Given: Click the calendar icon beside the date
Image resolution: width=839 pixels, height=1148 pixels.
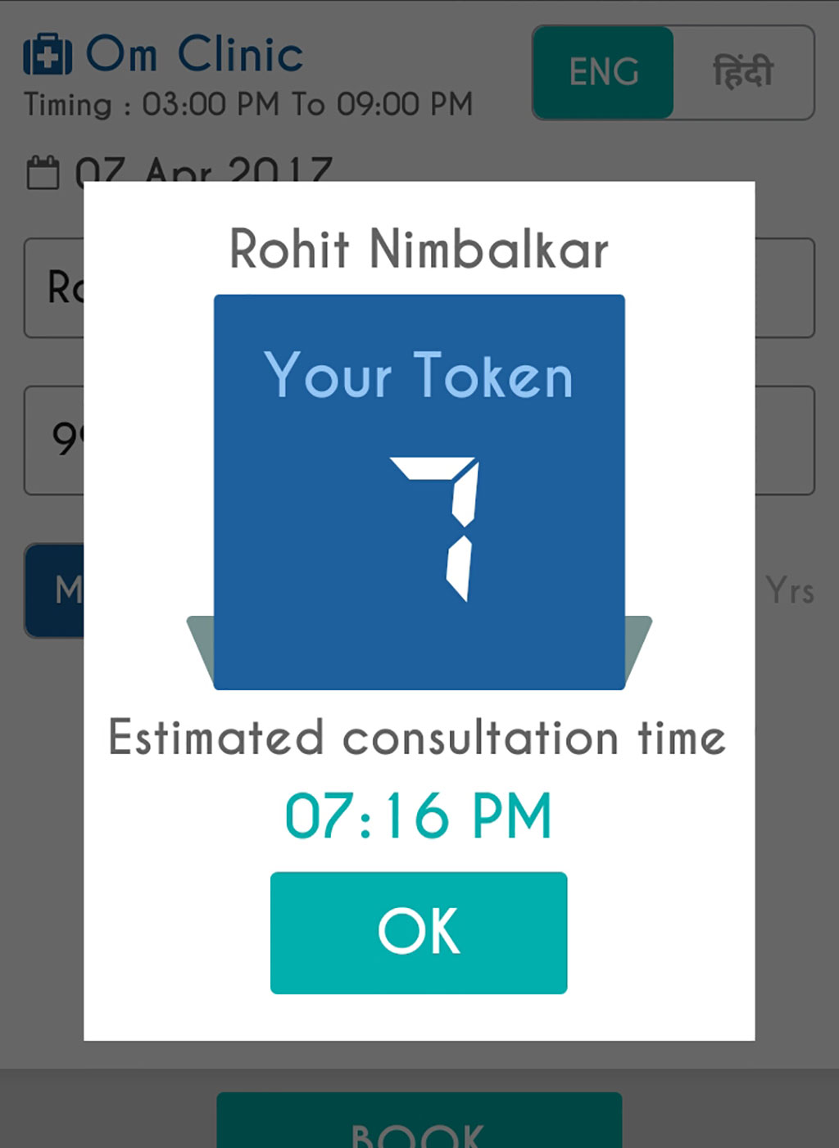Looking at the screenshot, I should 43,172.
